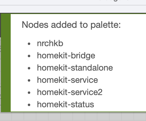Image resolution: width=146 pixels, height=121 pixels.
Task: Click the bullet beside homekit-service2
Action: pyautogui.click(x=29, y=93)
